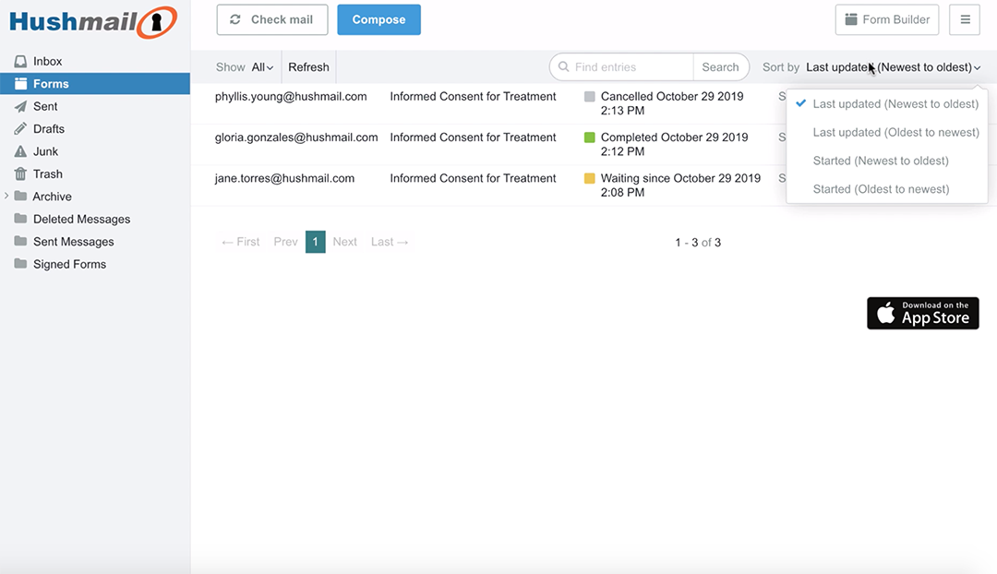Collapse the Sort by dropdown

[892, 67]
